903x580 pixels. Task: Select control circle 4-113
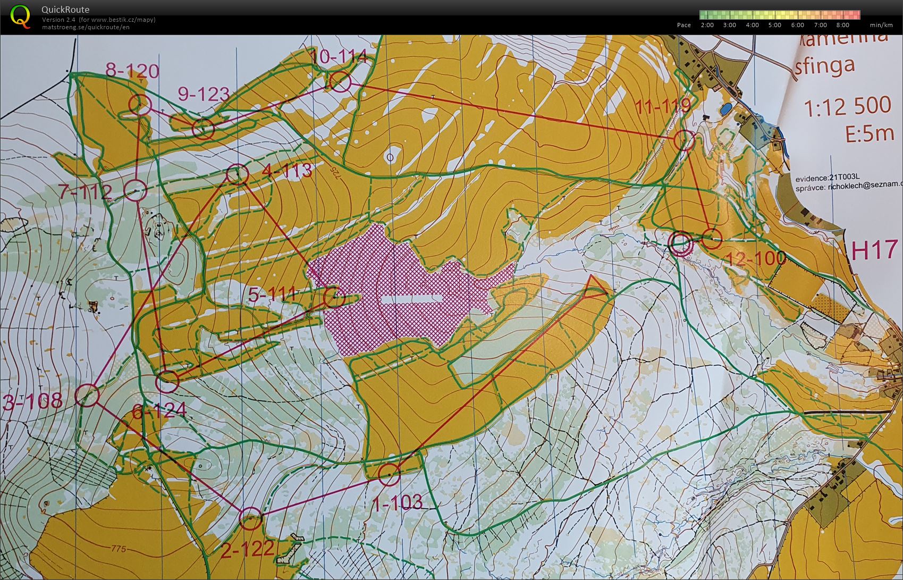point(237,174)
